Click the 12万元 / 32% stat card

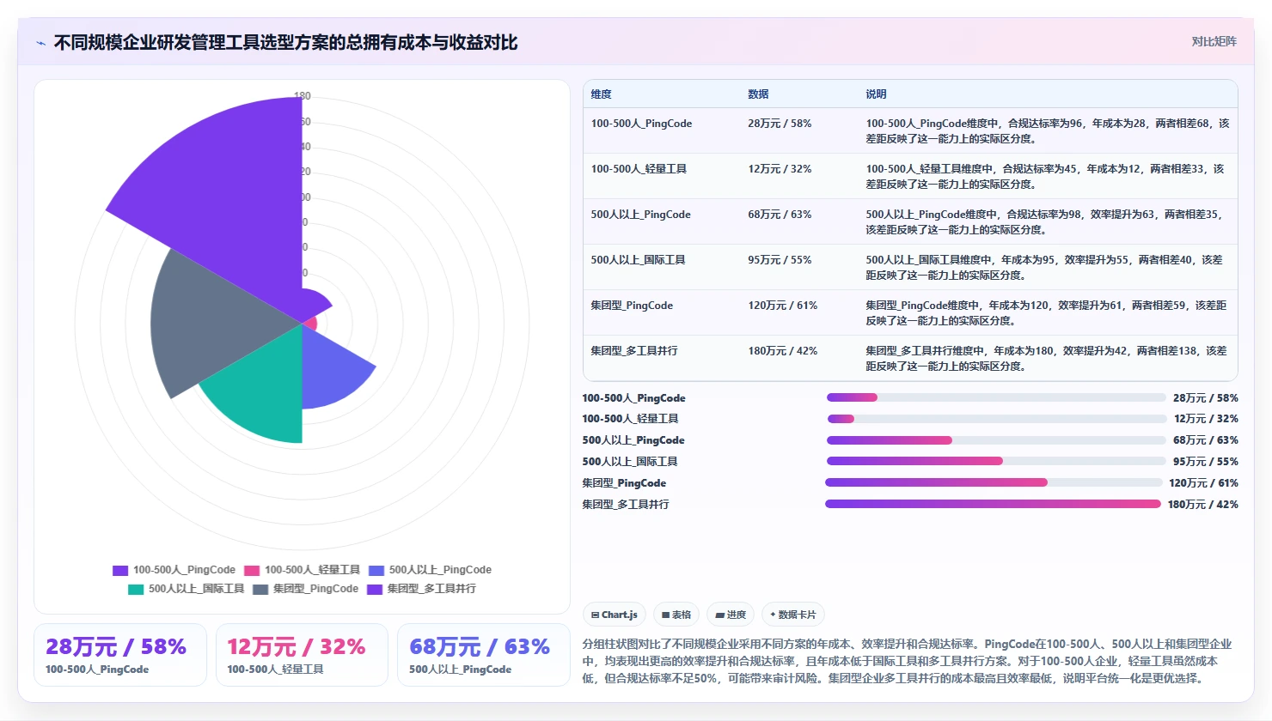[x=302, y=655]
